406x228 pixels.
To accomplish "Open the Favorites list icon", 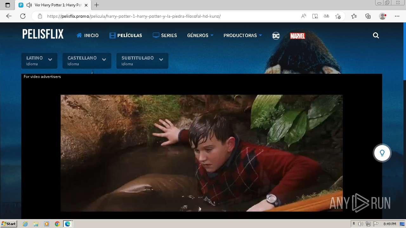I will click(354, 16).
